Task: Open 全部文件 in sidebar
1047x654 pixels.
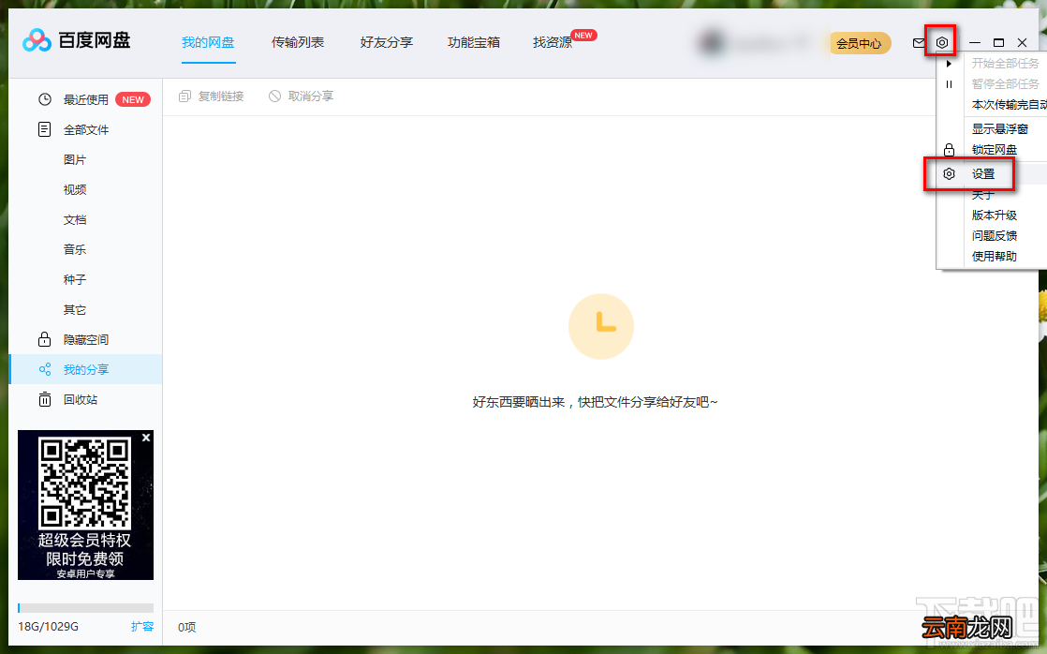Action: (85, 129)
